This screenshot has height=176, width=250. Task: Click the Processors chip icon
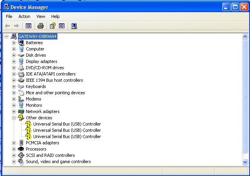(21, 149)
